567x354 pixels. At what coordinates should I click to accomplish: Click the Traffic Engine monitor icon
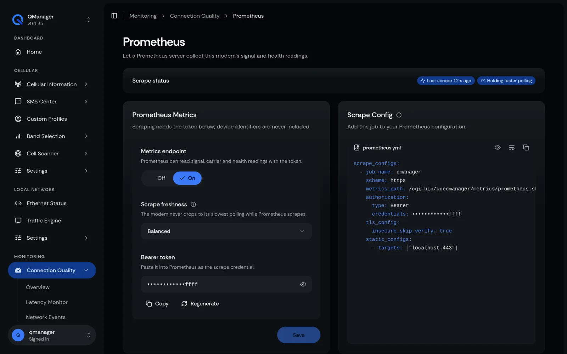coord(18,221)
